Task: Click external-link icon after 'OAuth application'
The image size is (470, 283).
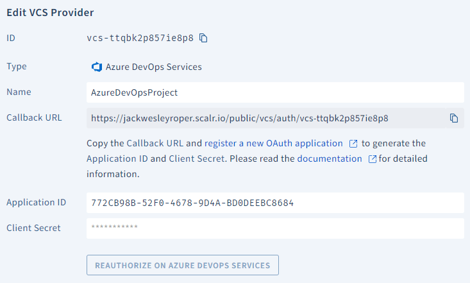Action: tap(353, 144)
